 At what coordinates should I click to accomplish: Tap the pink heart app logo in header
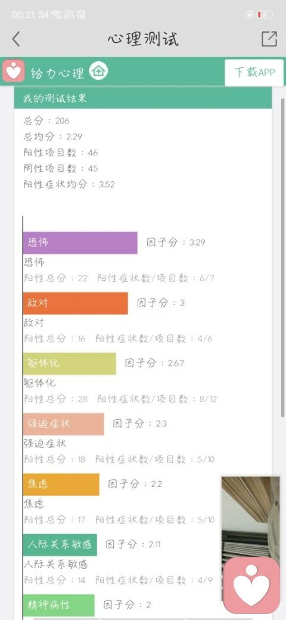coord(14,71)
